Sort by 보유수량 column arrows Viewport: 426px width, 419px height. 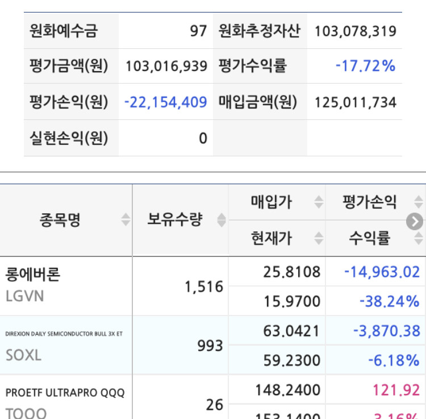point(222,219)
